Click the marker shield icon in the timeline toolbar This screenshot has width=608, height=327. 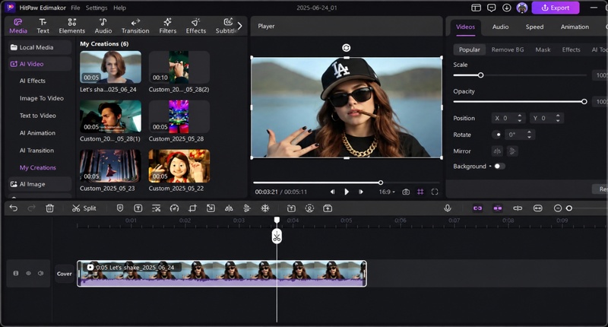pyautogui.click(x=120, y=208)
